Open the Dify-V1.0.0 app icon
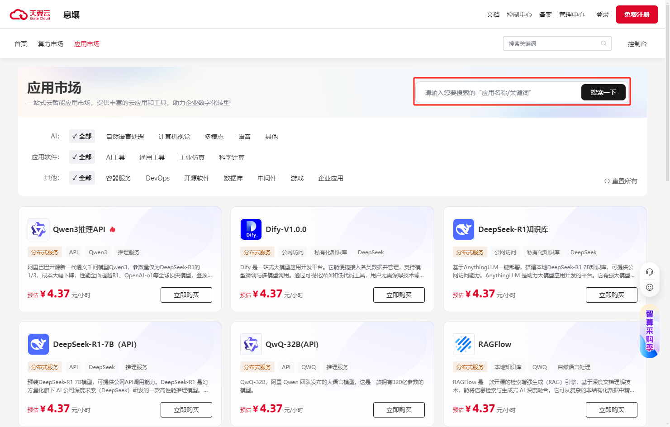Screen dimensions: 670x427 [x=251, y=229]
